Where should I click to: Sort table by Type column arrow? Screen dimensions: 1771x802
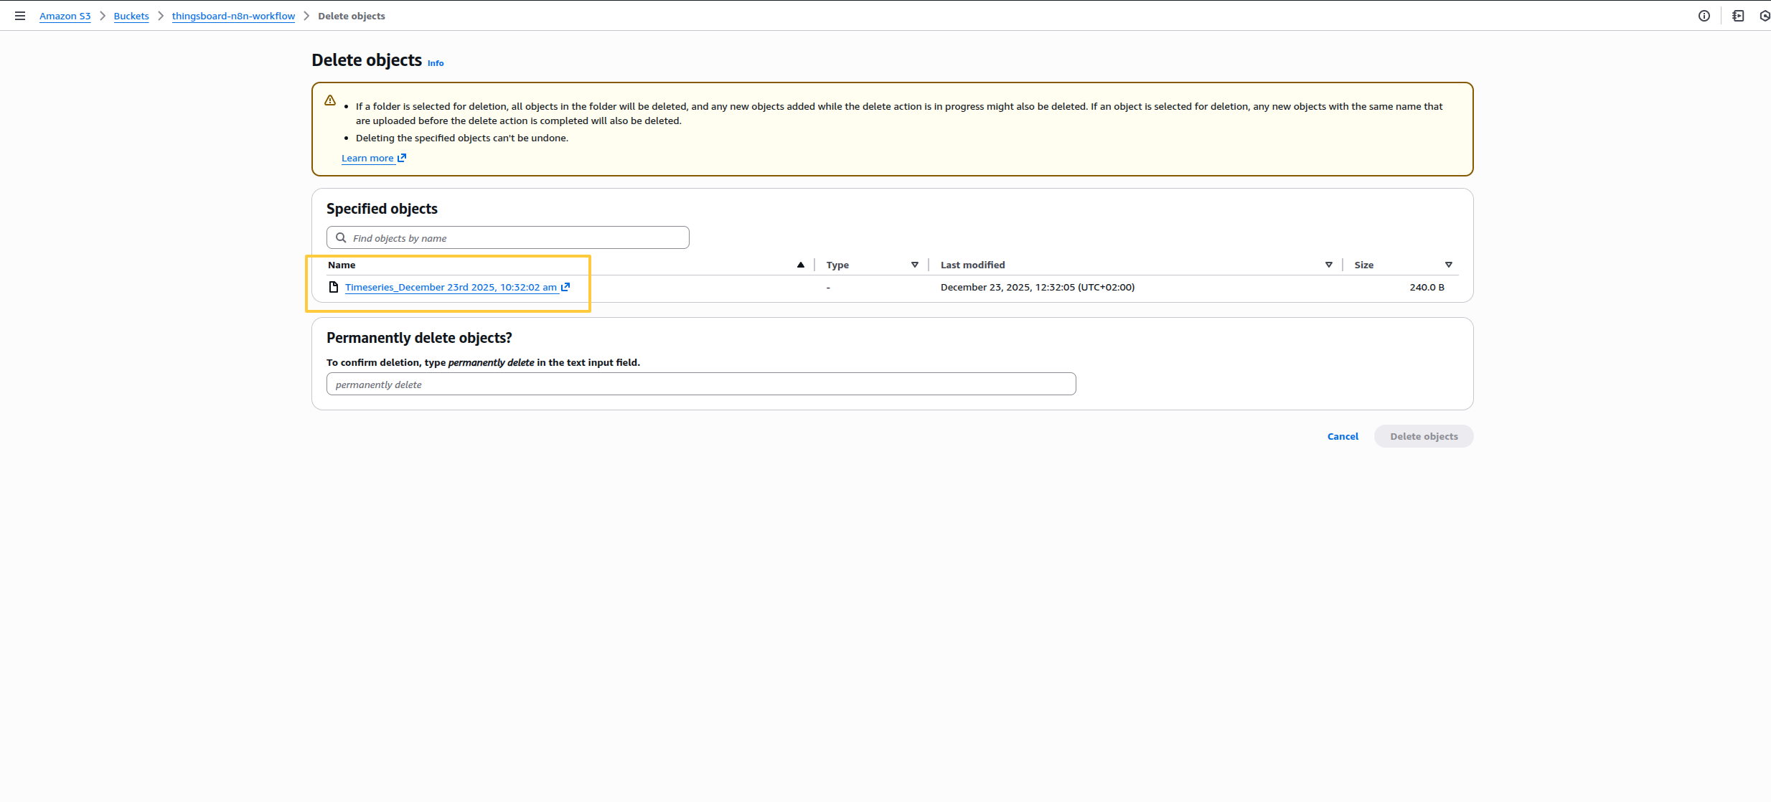pos(915,265)
